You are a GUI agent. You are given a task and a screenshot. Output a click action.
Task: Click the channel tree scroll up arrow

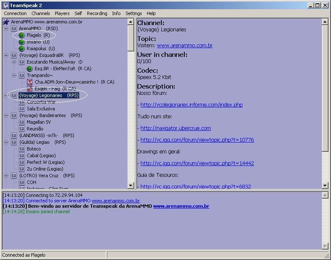131,22
